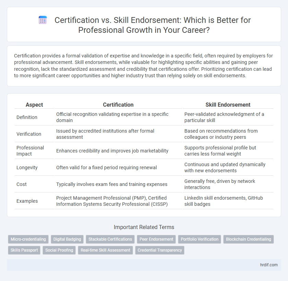This screenshot has height=281, width=288.
Task: Select the Aspect column header
Action: point(34,105)
